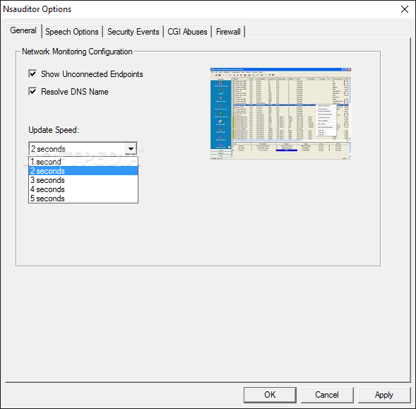Screen dimensions: 416x409
Task: Set update speed to 4 seconds
Action: (83, 189)
